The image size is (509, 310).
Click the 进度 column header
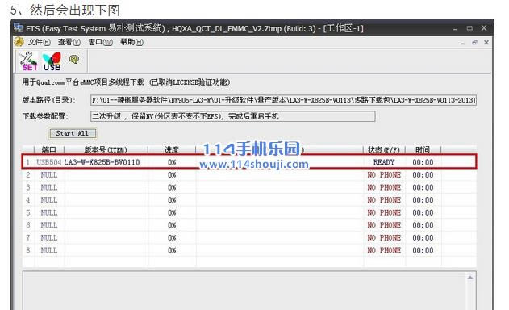coord(172,149)
